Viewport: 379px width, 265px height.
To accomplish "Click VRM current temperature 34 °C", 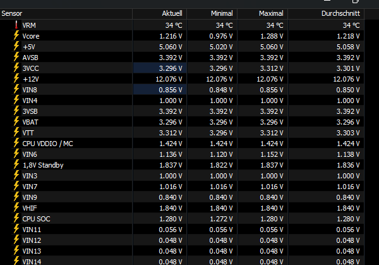I will [x=174, y=25].
